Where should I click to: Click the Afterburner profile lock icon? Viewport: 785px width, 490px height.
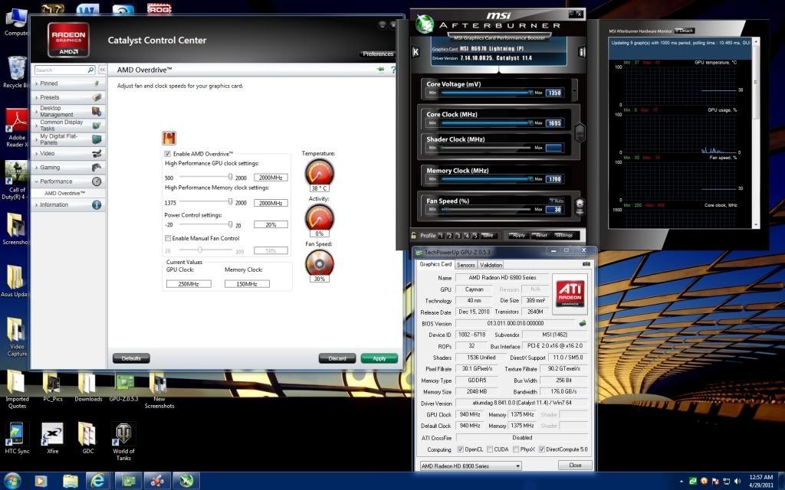point(413,235)
